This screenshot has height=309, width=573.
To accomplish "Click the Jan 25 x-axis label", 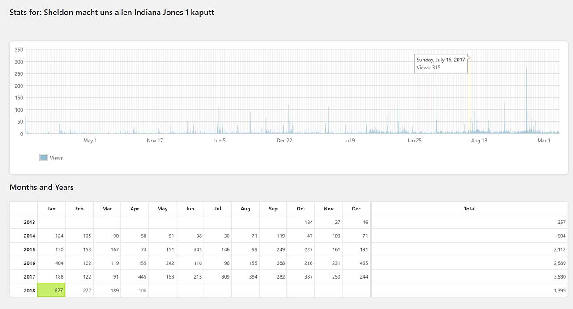I will [x=414, y=141].
